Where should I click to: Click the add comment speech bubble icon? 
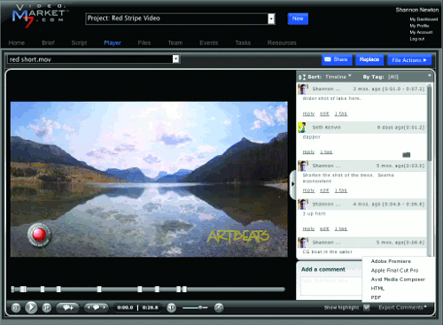tap(67, 308)
